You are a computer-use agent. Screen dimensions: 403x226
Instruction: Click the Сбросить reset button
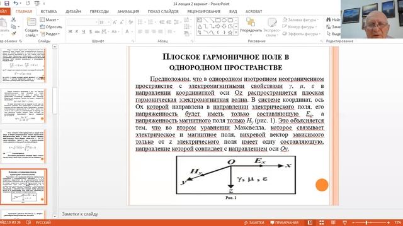click(x=51, y=27)
